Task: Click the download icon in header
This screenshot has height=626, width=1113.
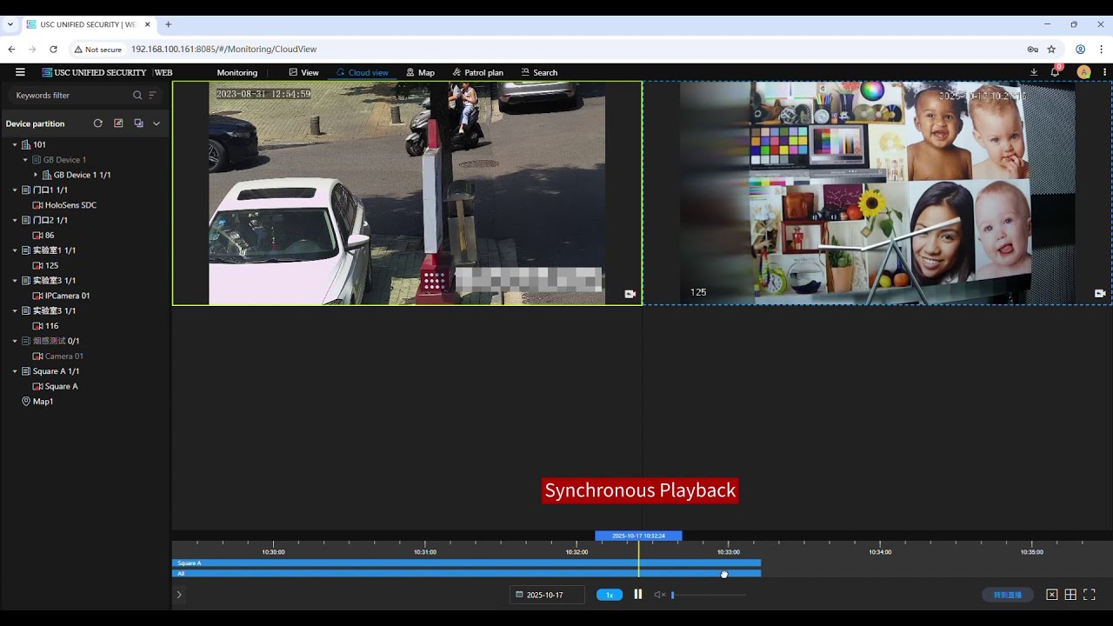Action: [1034, 72]
